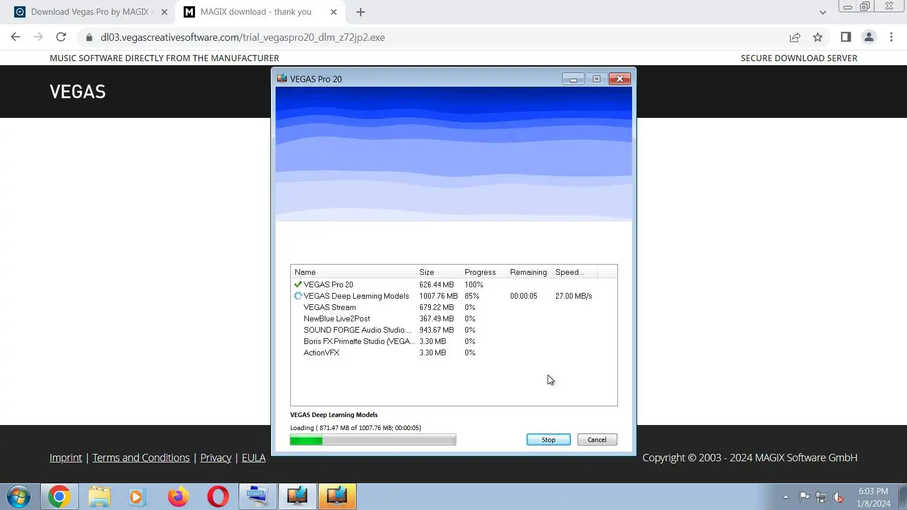Sort list by the Progress column header

484,272
